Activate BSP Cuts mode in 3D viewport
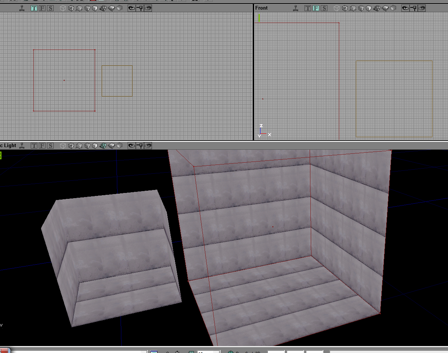The image size is (448, 353). [87, 146]
